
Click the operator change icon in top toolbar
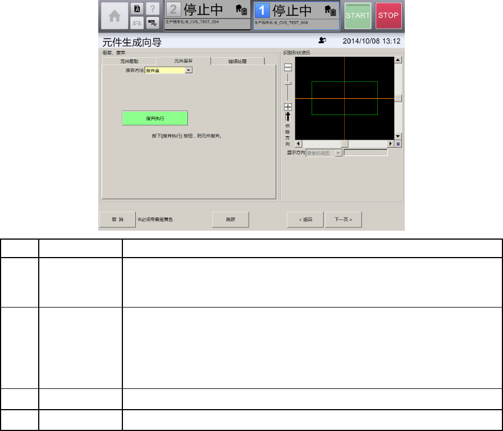[x=136, y=22]
